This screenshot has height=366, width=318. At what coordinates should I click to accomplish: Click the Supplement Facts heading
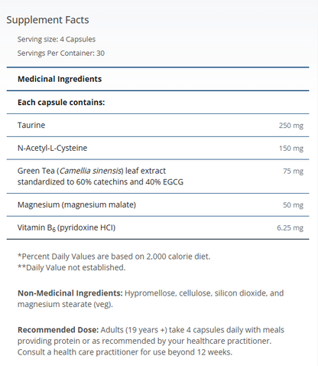47,20
